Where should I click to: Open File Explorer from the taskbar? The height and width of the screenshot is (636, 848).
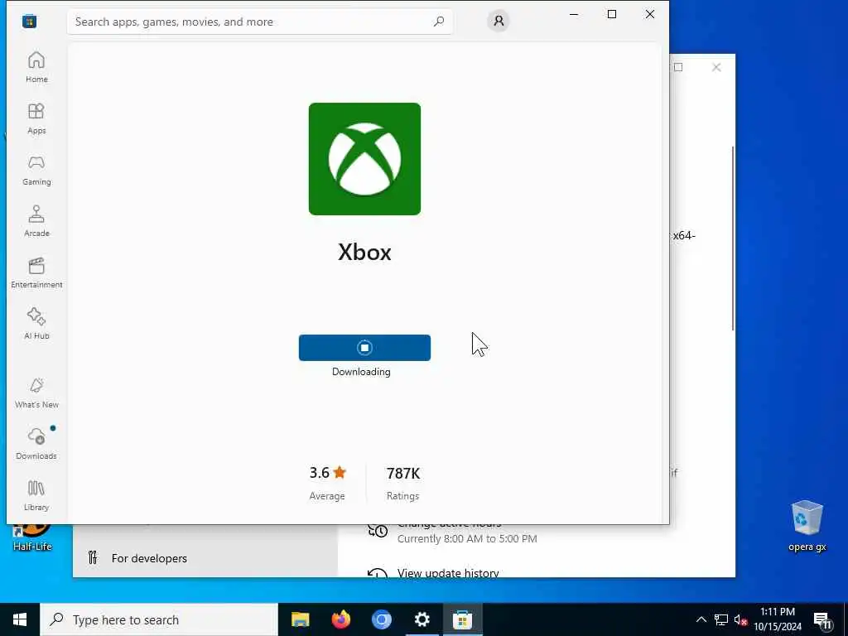(x=300, y=619)
